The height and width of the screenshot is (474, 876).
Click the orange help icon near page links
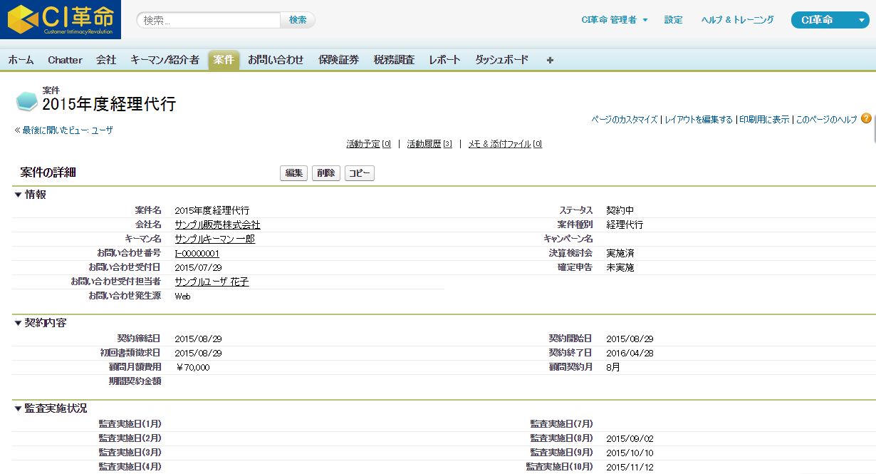click(866, 118)
